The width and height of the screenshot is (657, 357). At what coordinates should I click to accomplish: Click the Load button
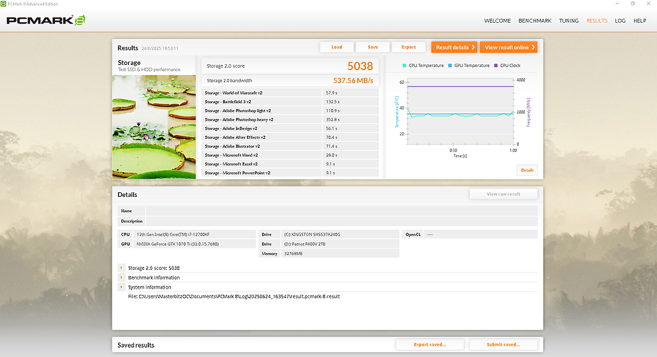coord(337,48)
